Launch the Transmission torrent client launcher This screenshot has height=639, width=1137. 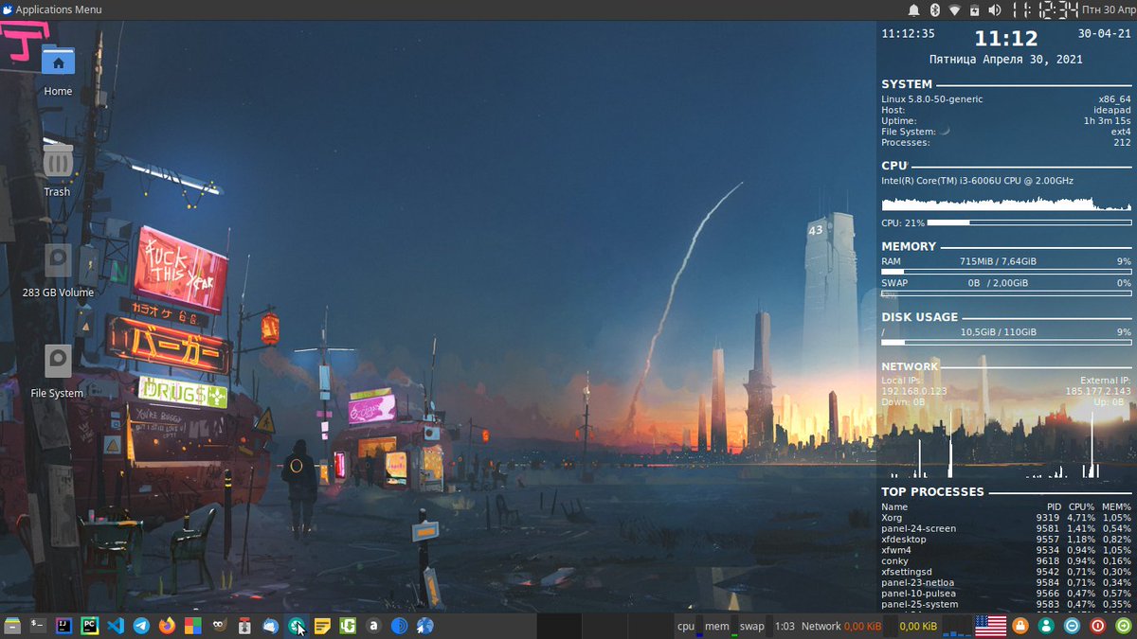pos(244,626)
